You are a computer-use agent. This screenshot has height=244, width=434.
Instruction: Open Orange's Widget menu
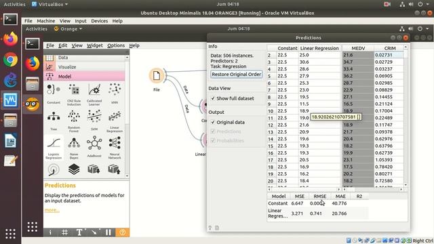95,45
